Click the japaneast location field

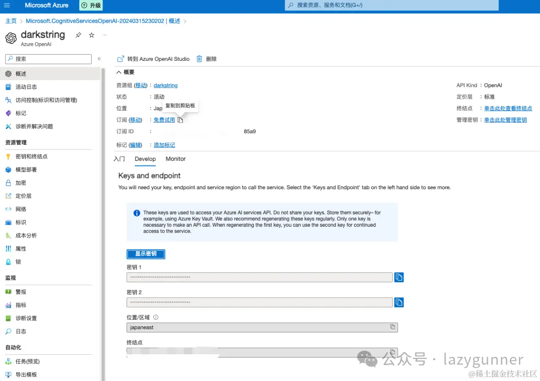[x=262, y=327]
